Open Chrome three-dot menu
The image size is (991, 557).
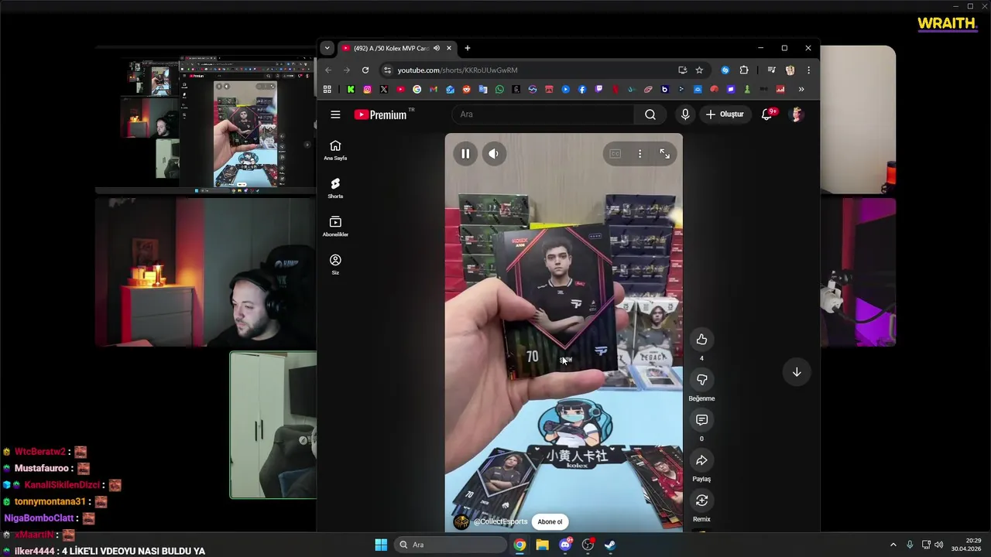coord(808,70)
